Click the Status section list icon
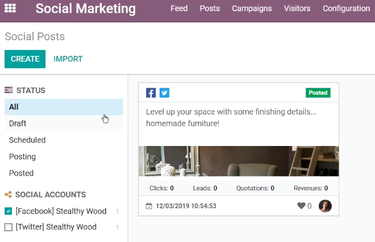Image resolution: width=375 pixels, height=242 pixels. pos(9,90)
